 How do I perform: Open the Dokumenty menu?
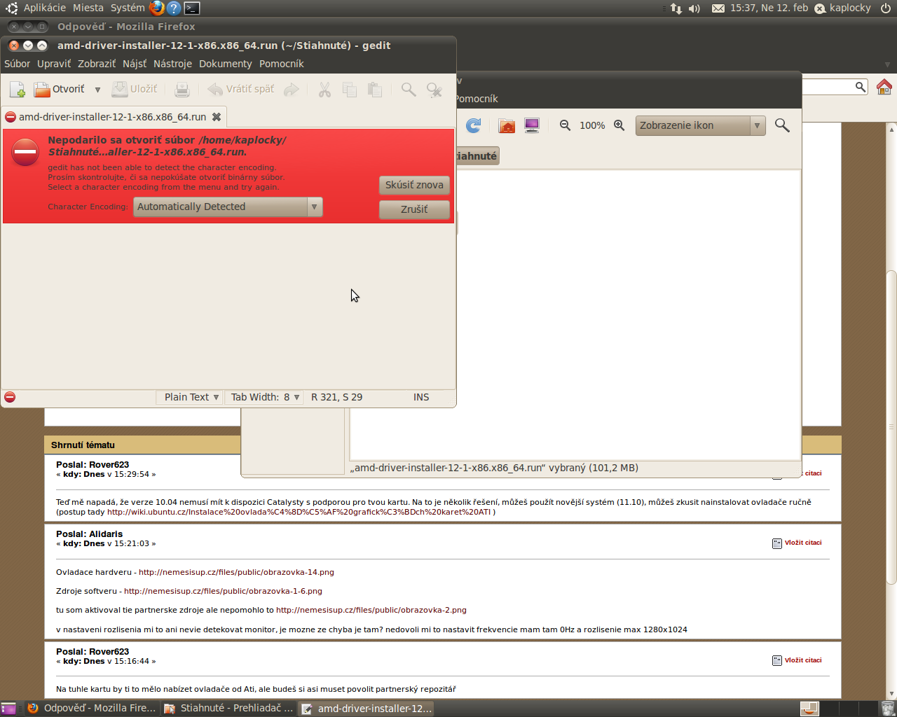tap(225, 64)
